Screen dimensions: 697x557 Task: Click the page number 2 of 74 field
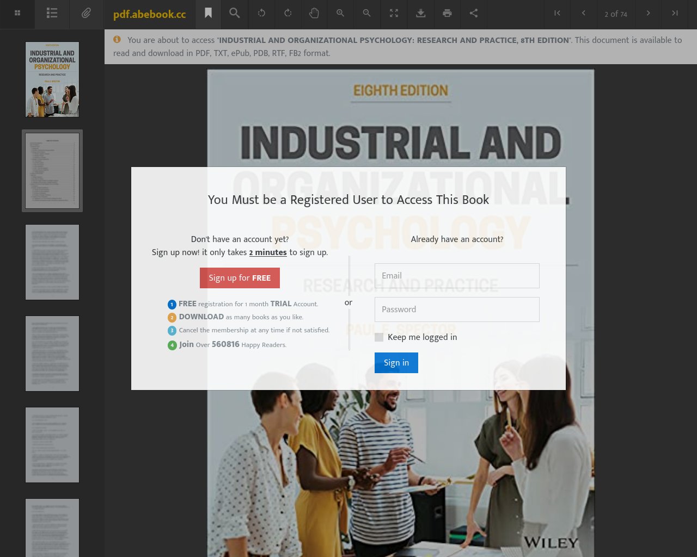616,14
